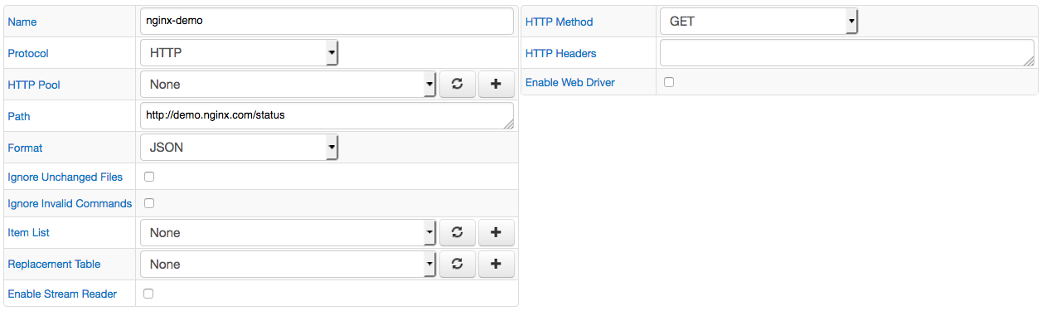Add a new HTTP Pool
This screenshot has height=311, width=1042.
[x=497, y=84]
